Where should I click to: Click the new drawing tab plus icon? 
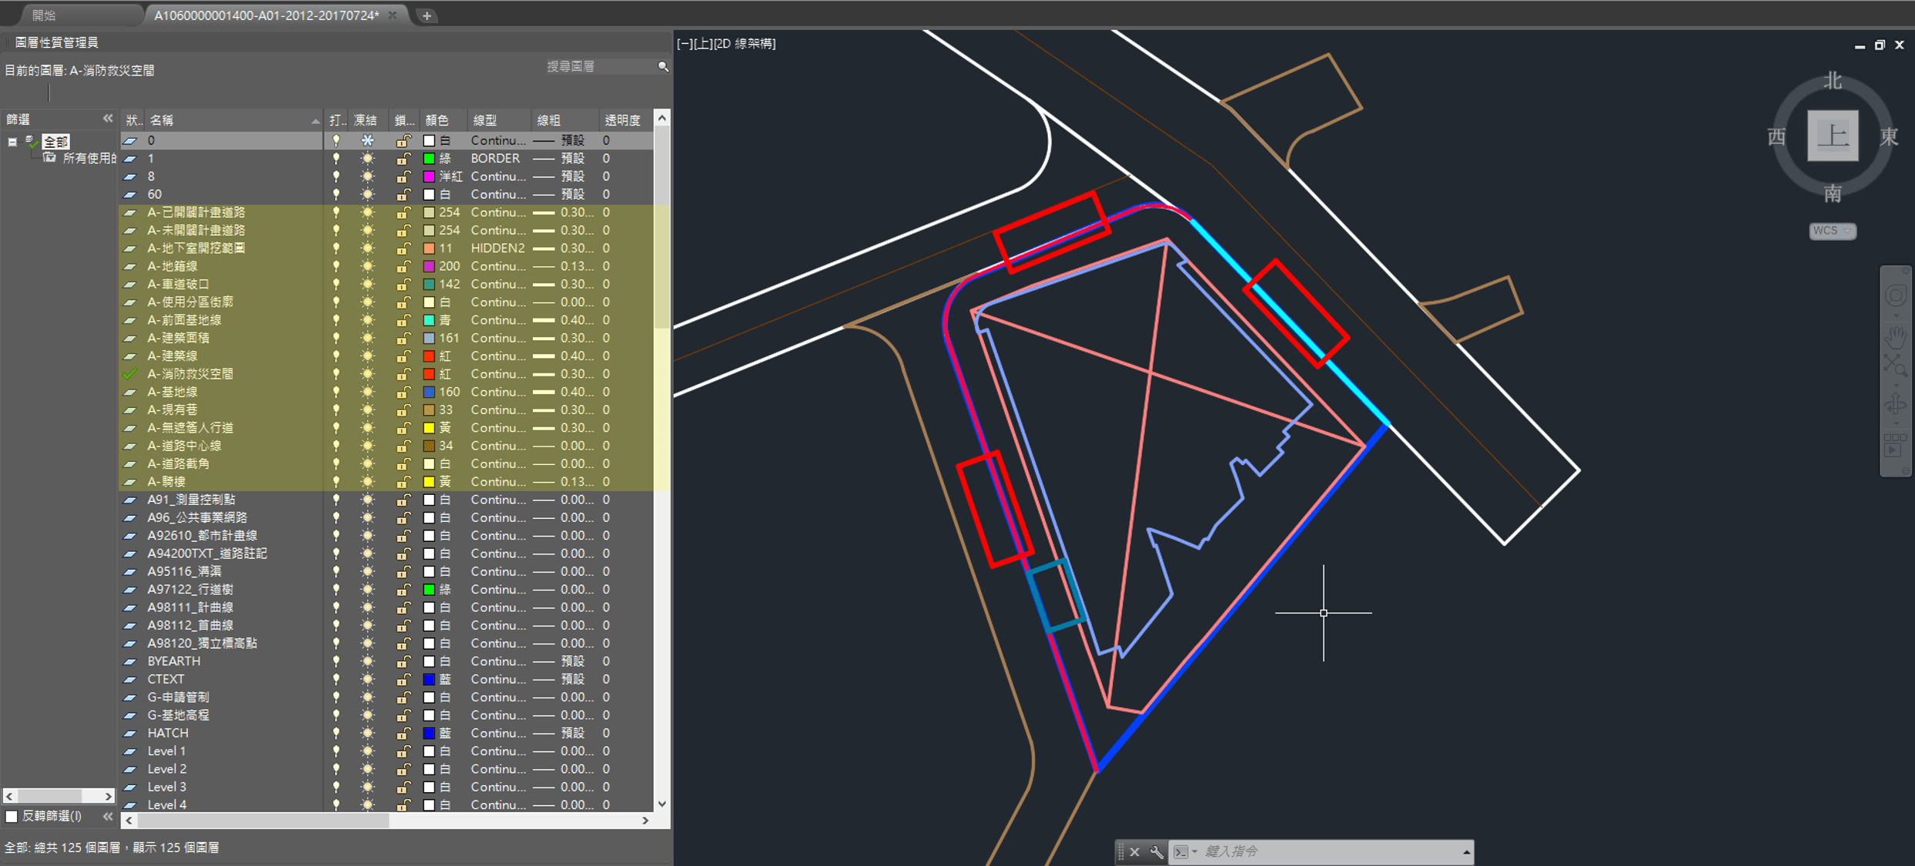coord(427,15)
